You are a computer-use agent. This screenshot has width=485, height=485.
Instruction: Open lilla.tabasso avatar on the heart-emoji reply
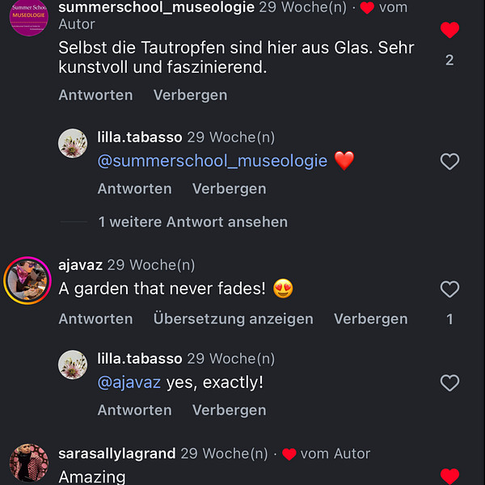pyautogui.click(x=73, y=143)
